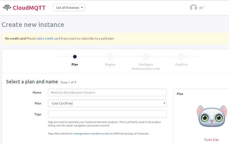Focus the instance Name input field

click(x=107, y=93)
